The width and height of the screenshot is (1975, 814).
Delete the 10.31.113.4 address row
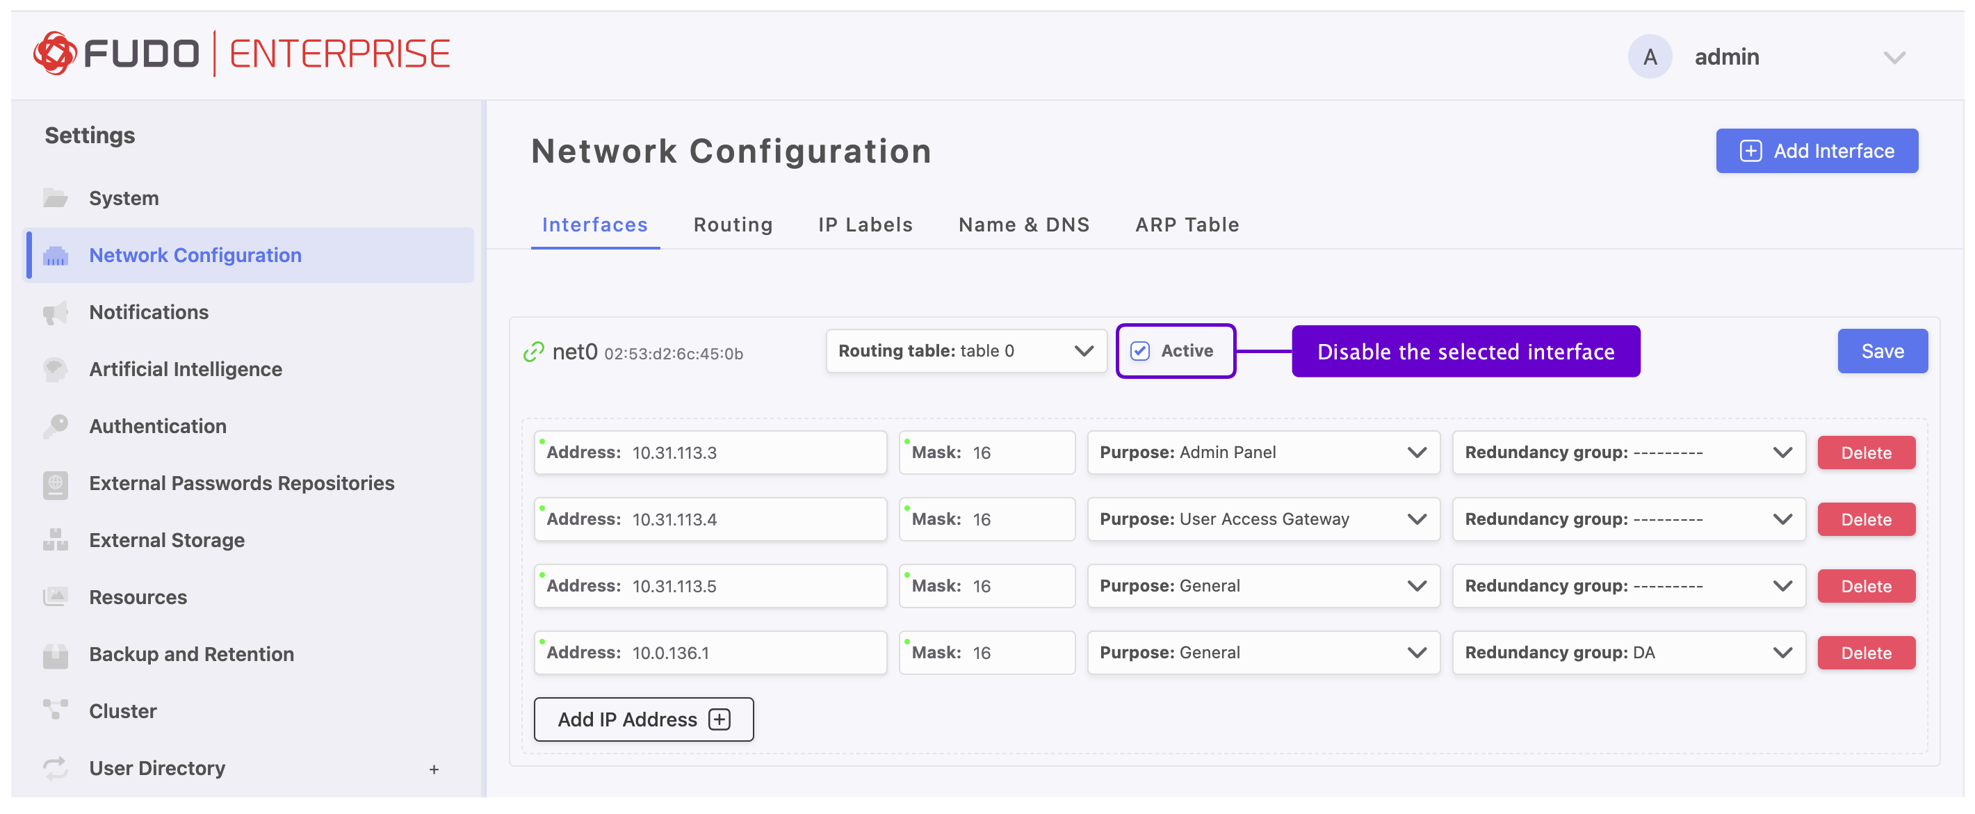pos(1865,520)
